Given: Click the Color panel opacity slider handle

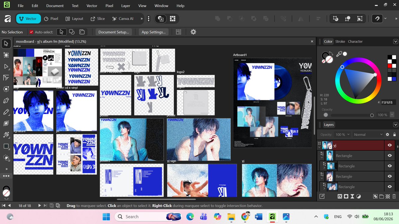Looking at the screenshot, I should click(372, 115).
